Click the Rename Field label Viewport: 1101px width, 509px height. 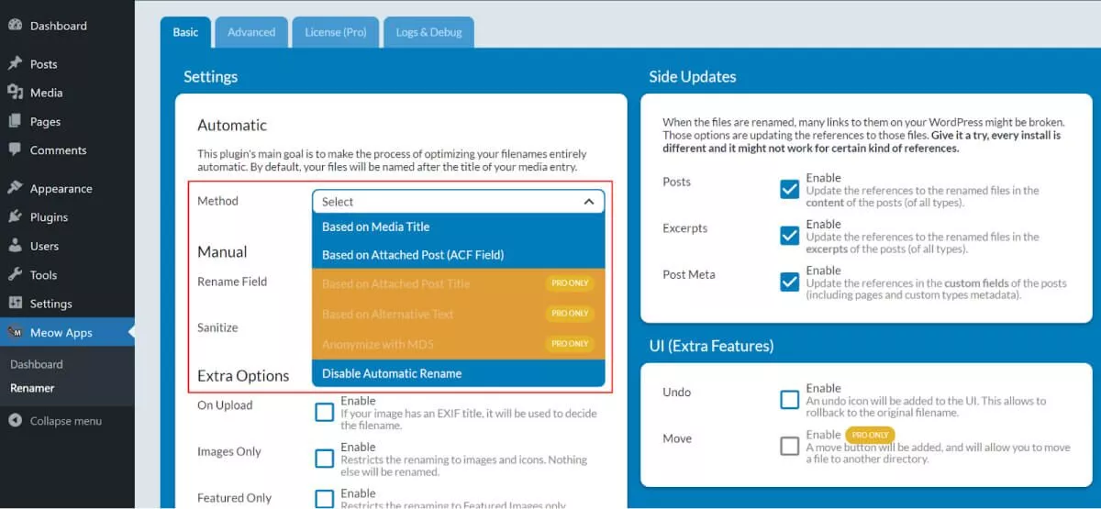coord(232,282)
